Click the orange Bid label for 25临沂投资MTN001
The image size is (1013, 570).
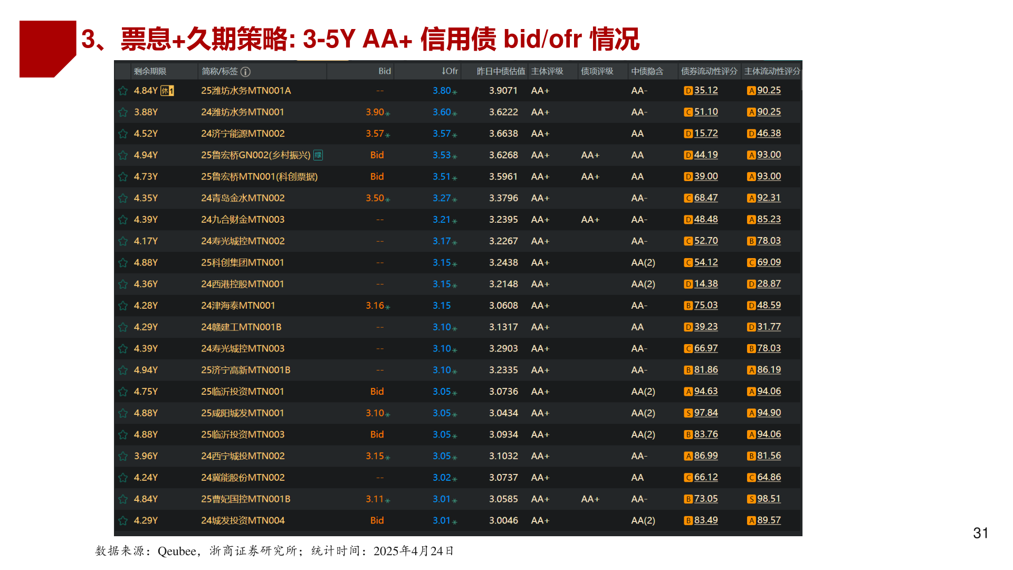point(377,392)
